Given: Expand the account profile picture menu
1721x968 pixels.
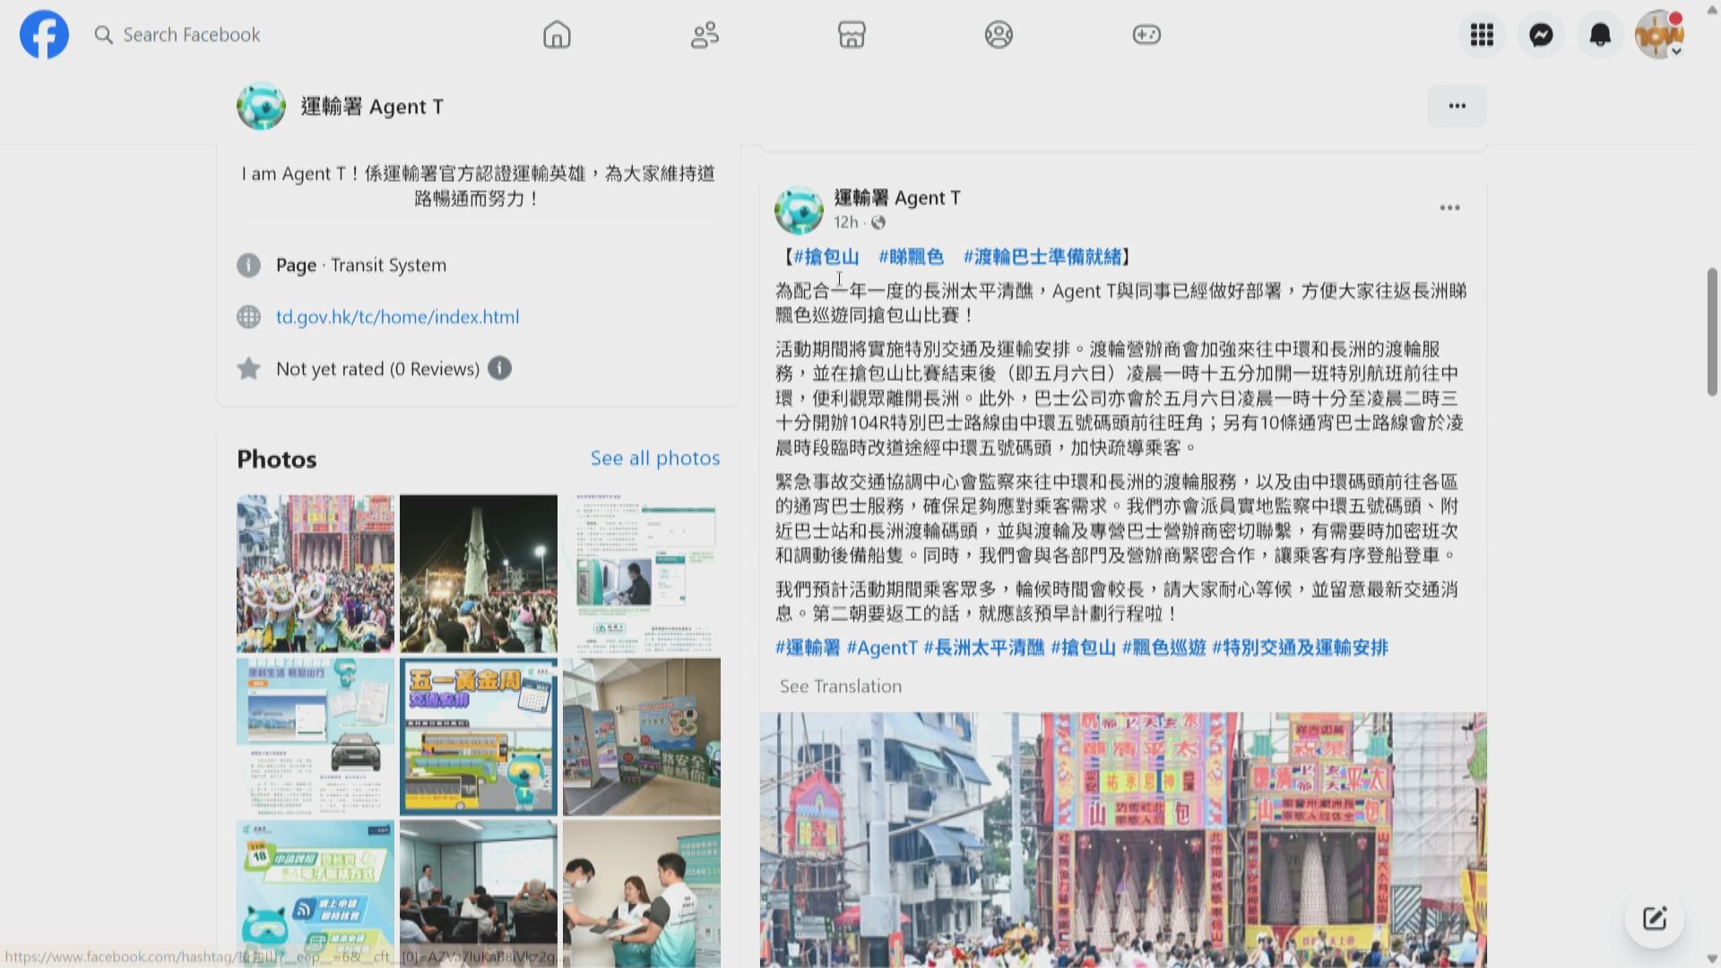Looking at the screenshot, I should [1659, 35].
